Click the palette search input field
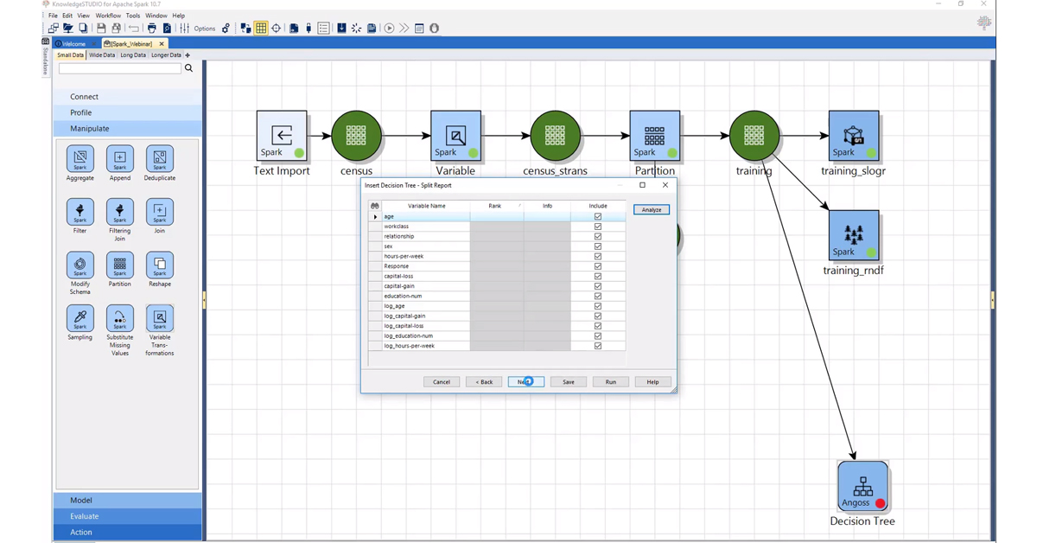The height and width of the screenshot is (543, 1037). [x=119, y=68]
